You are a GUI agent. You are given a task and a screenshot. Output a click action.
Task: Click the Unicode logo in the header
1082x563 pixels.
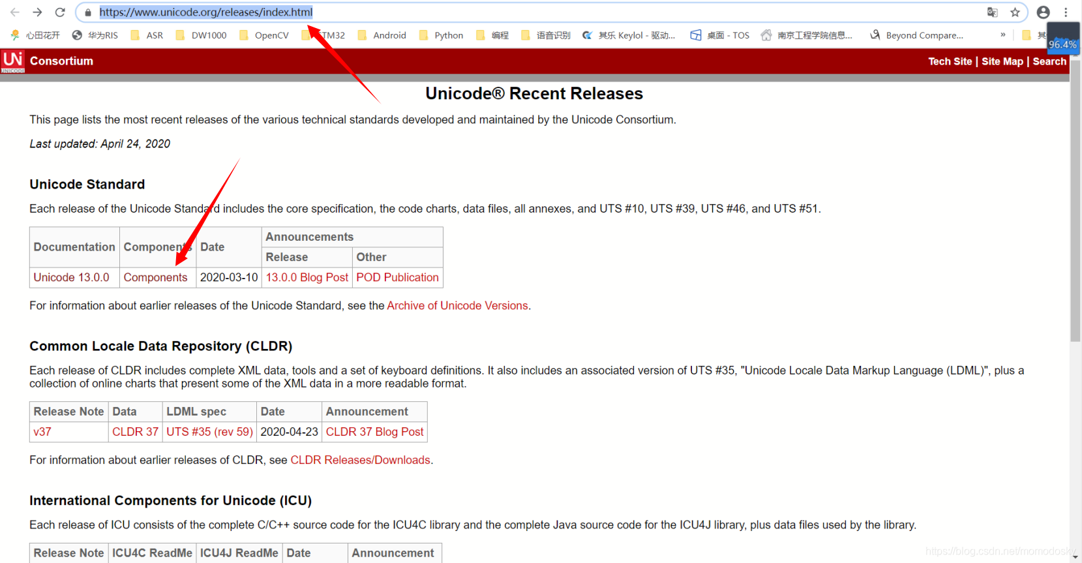point(12,61)
